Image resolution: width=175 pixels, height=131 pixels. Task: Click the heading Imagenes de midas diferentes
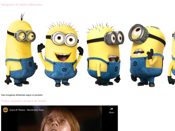[22, 5]
